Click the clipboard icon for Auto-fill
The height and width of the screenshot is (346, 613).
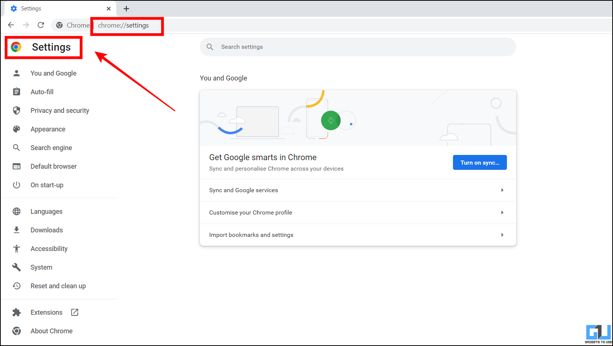pyautogui.click(x=16, y=92)
